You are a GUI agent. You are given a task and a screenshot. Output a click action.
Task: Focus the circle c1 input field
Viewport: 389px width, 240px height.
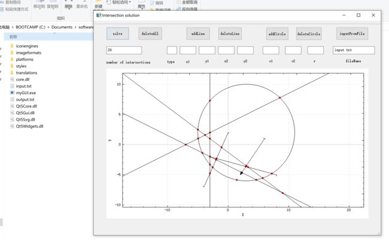click(271, 50)
